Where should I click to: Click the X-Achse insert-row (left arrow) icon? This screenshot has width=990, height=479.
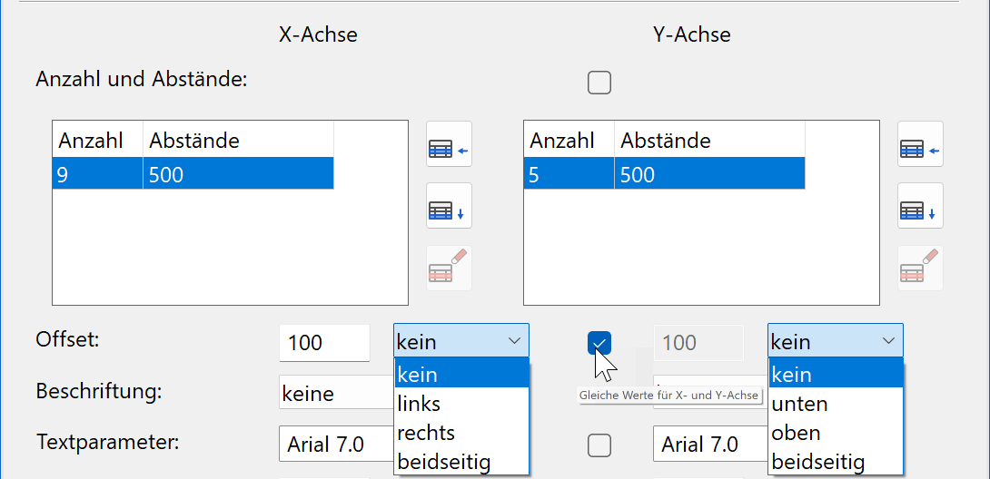coord(449,145)
